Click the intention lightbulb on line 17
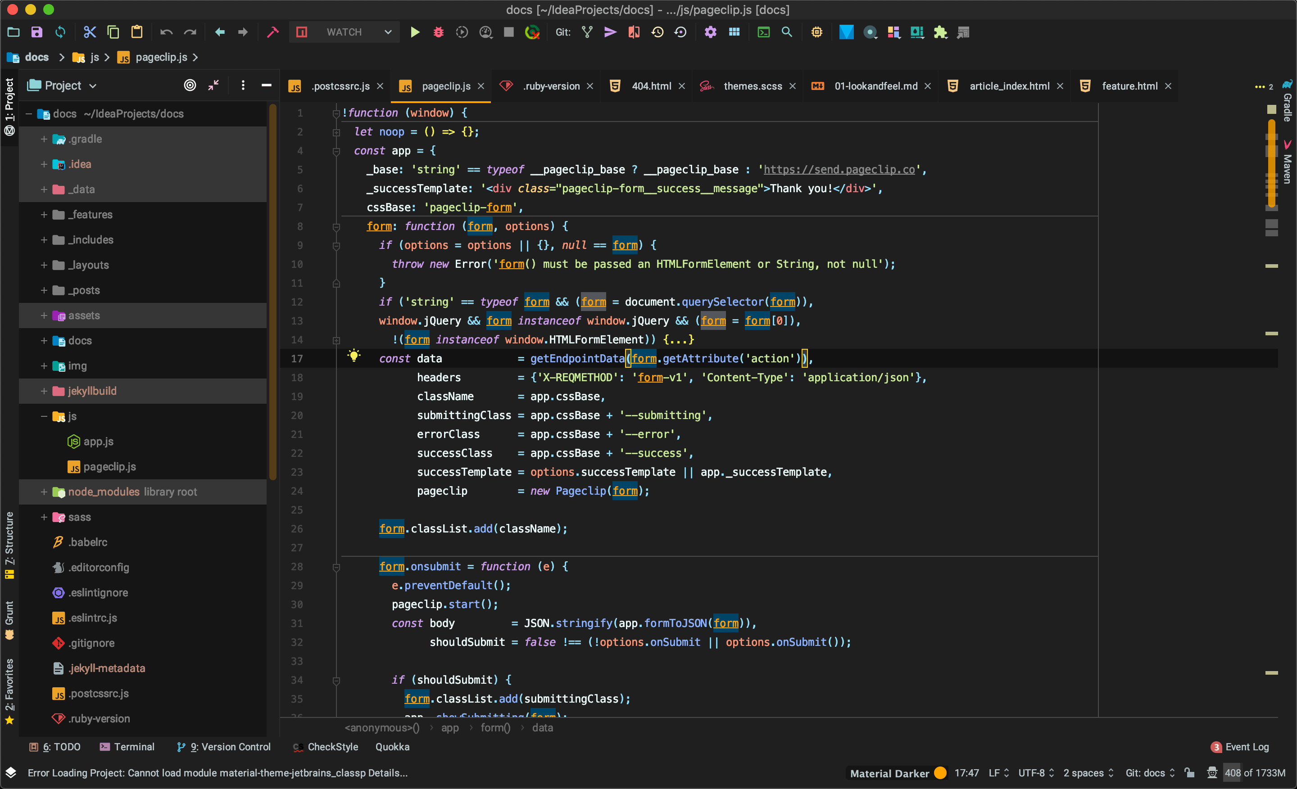 (354, 355)
